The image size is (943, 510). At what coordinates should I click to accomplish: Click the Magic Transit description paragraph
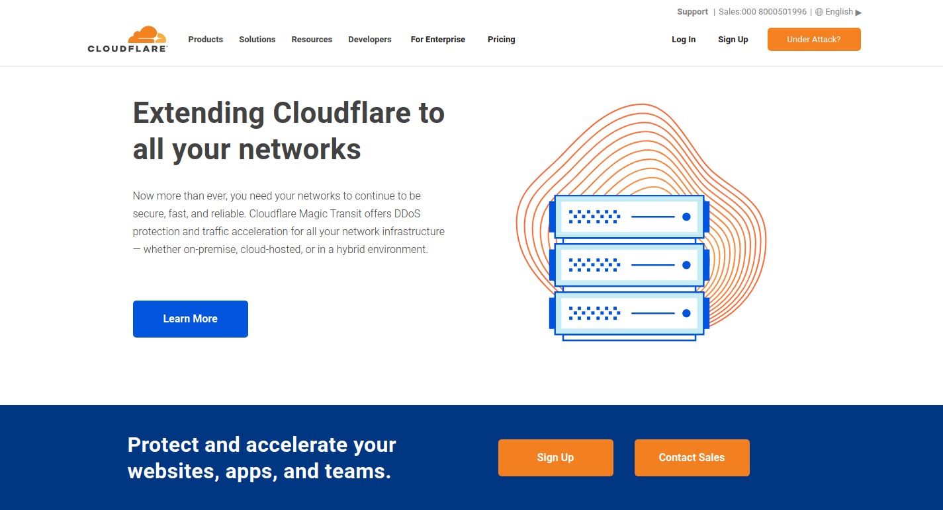click(x=289, y=223)
